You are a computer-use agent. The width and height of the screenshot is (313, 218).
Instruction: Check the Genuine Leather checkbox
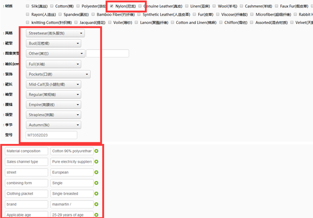(x=140, y=6)
